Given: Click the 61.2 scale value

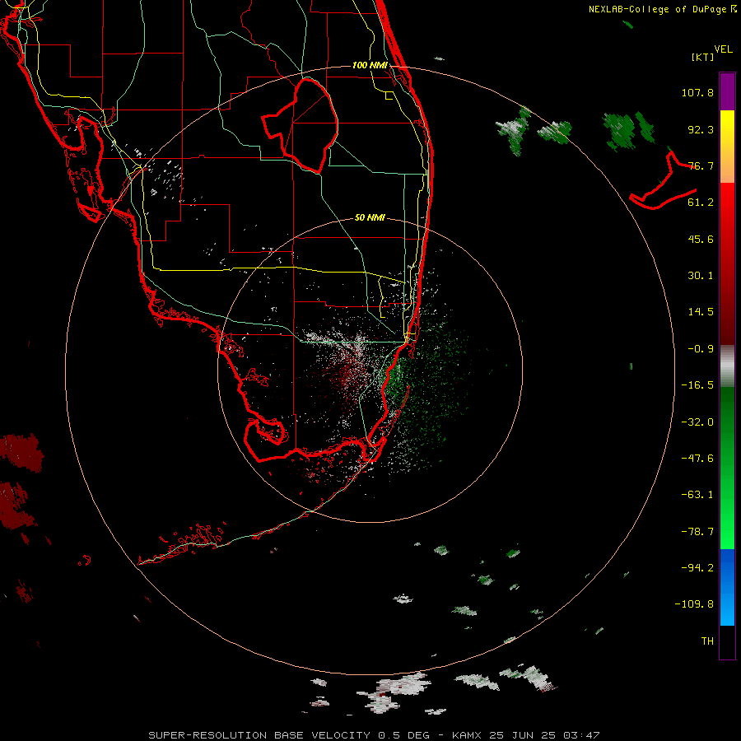Looking at the screenshot, I should [x=701, y=203].
